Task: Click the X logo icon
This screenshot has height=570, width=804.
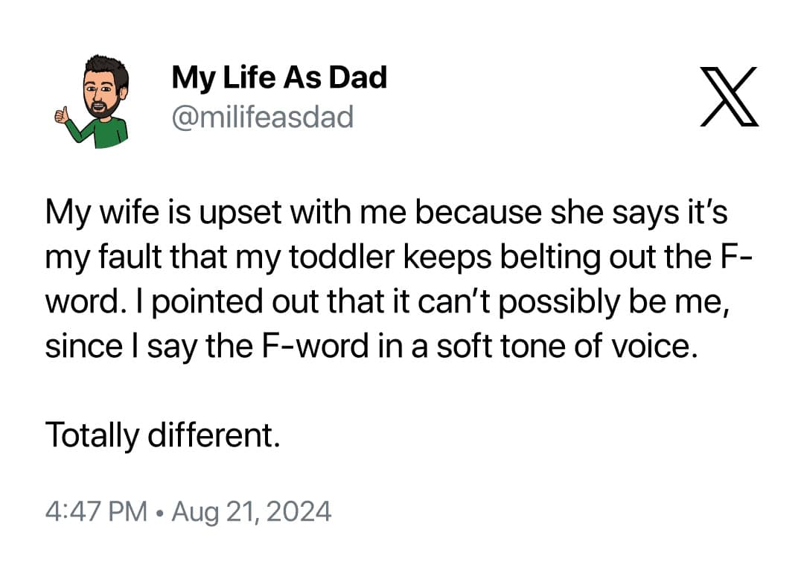Action: click(728, 96)
